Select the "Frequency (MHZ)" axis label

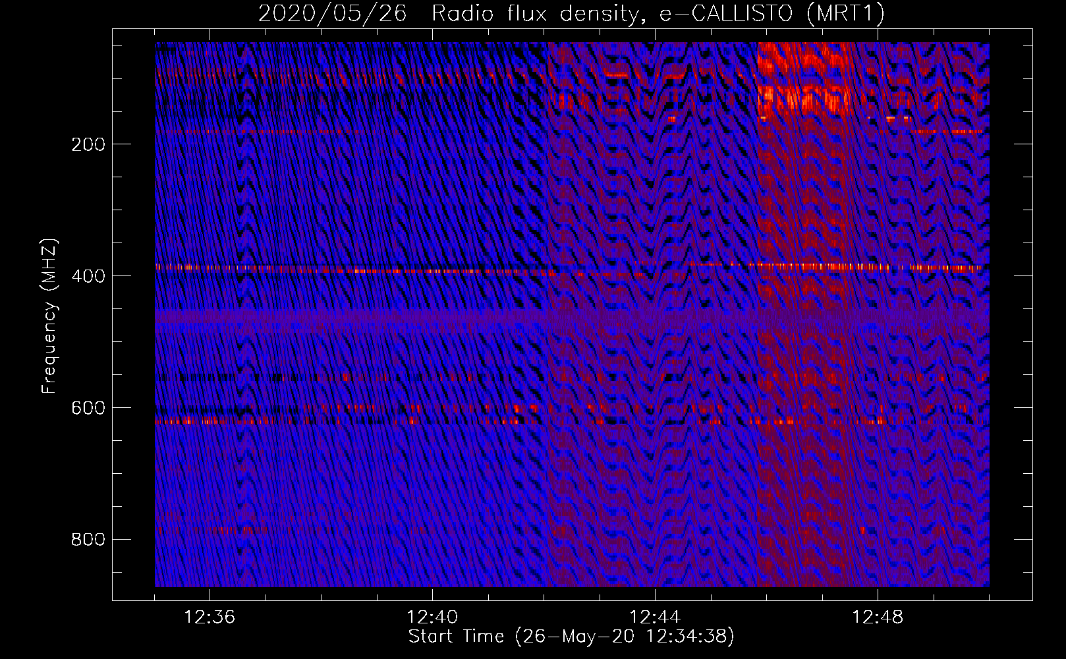click(49, 316)
